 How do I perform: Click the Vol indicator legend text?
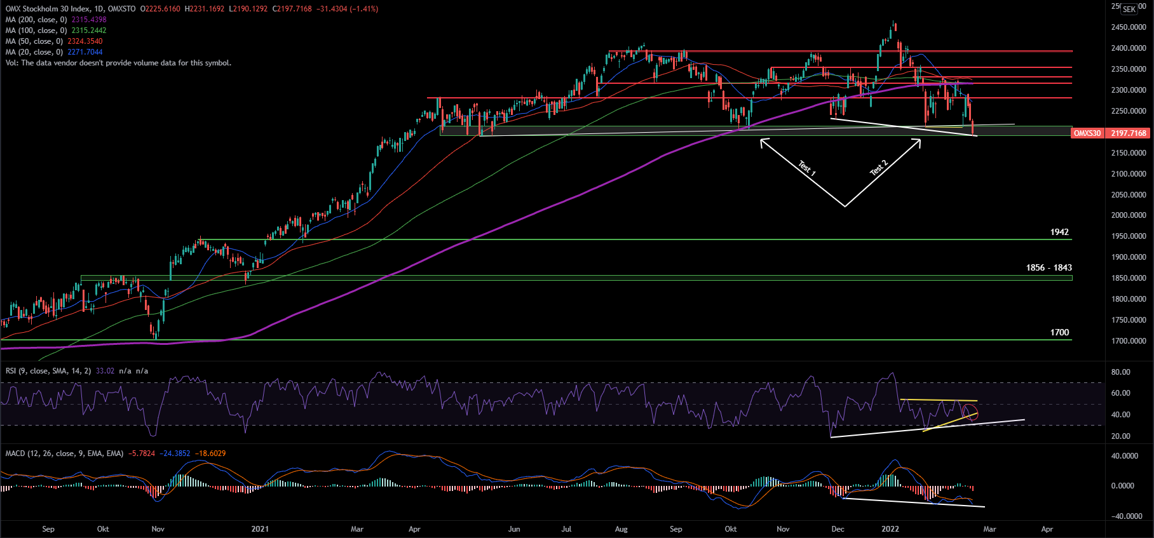click(118, 63)
